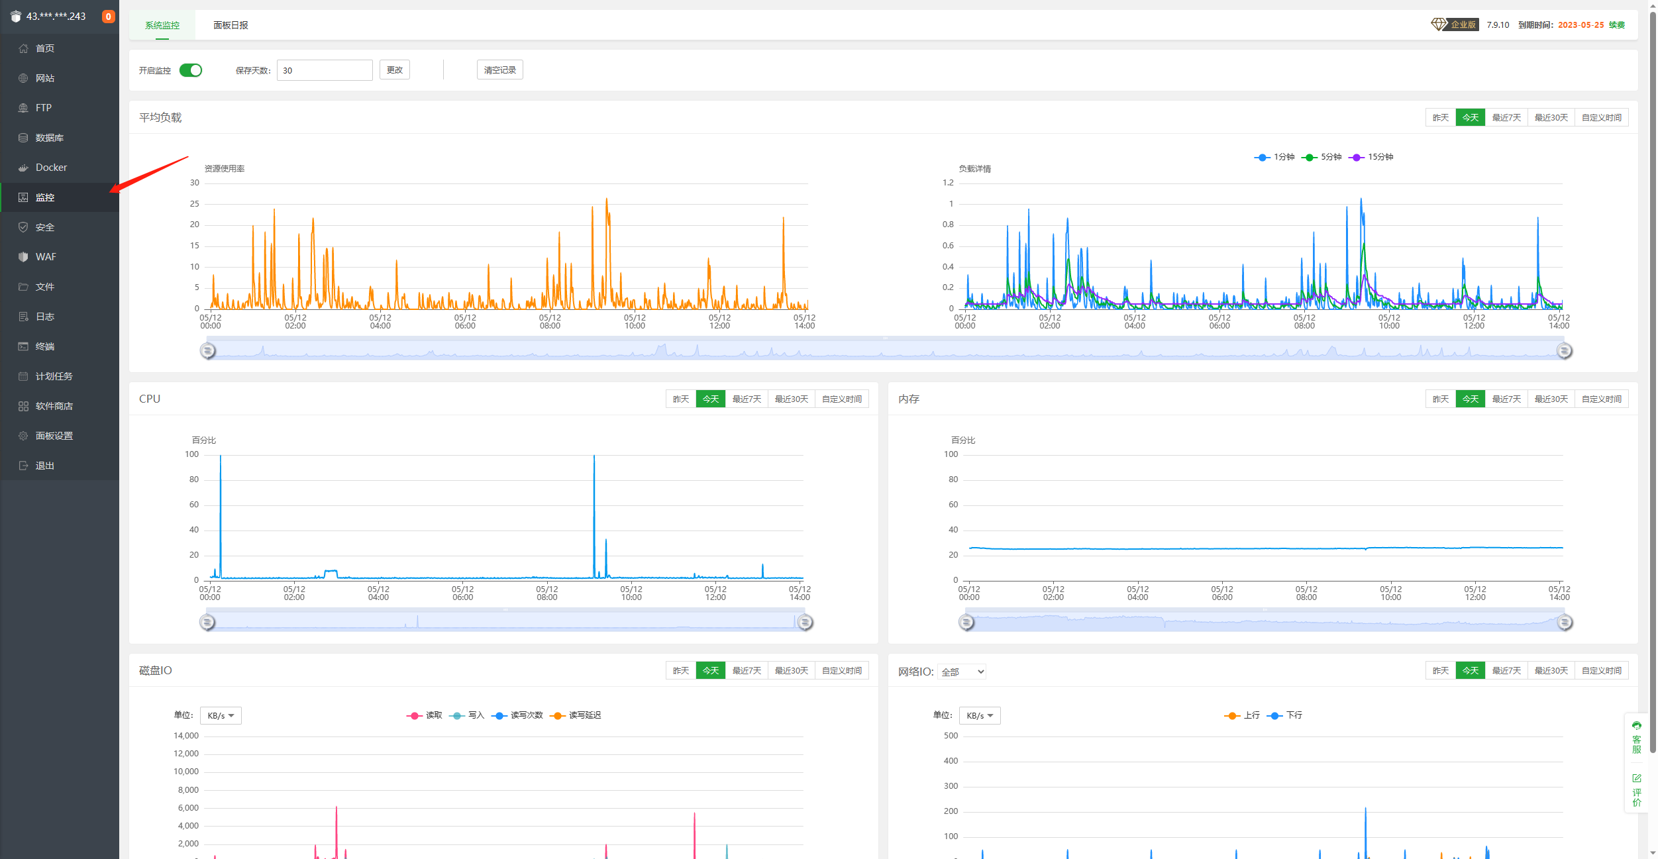Toggle the 读取 disk legend series
Screen dimensions: 1658x859
click(x=424, y=715)
